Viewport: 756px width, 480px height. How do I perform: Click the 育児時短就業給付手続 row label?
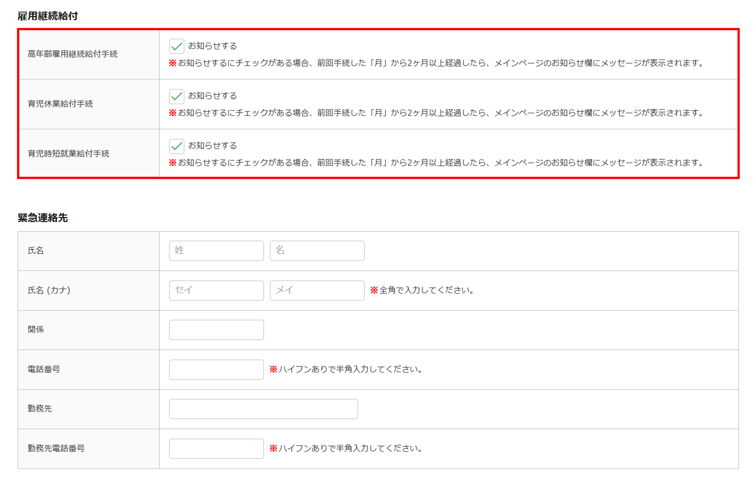click(68, 154)
